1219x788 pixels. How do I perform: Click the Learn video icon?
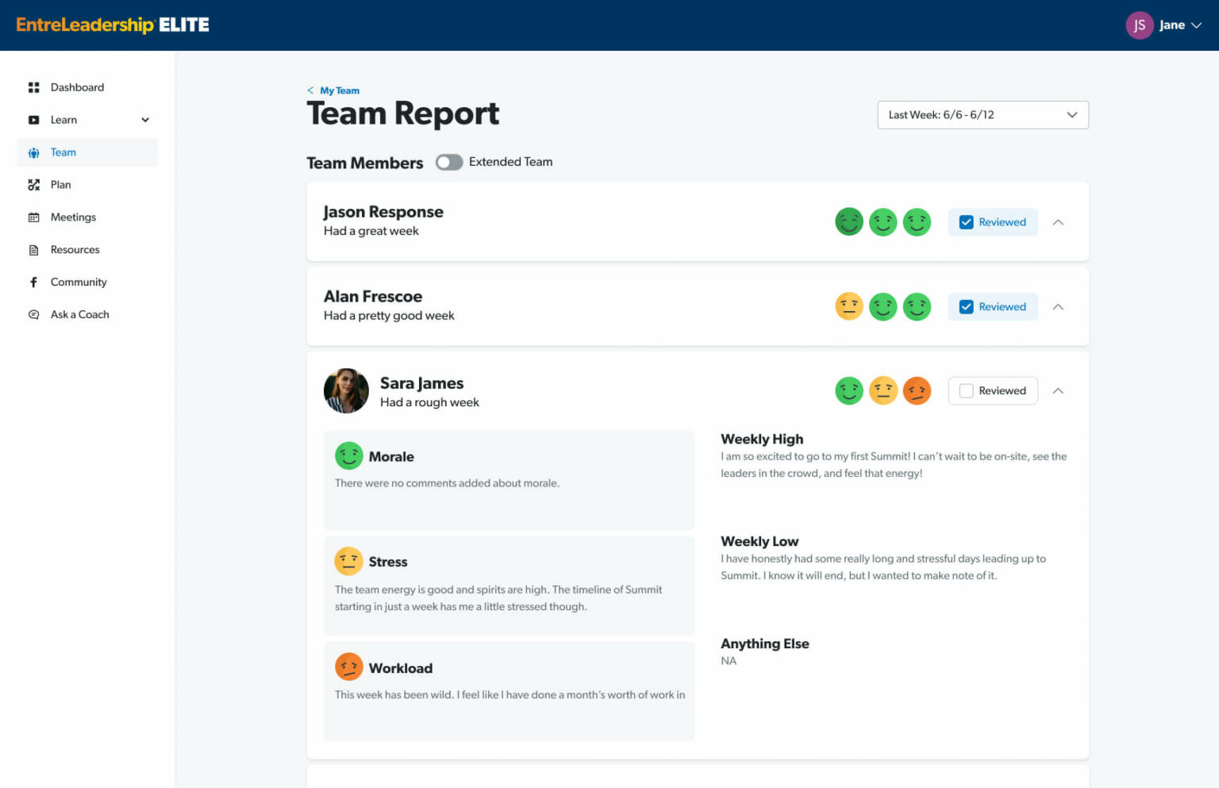33,120
